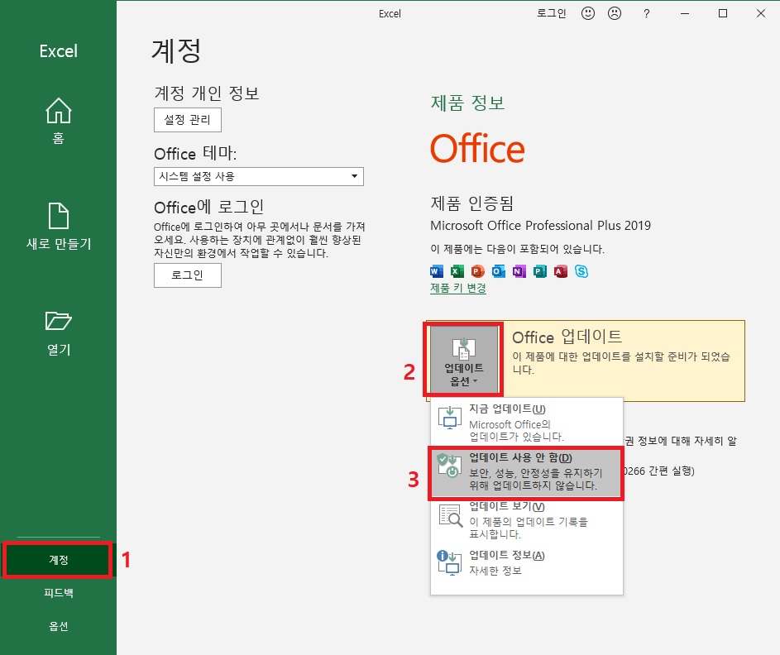
Task: Open help with the question mark icon
Action: (646, 14)
